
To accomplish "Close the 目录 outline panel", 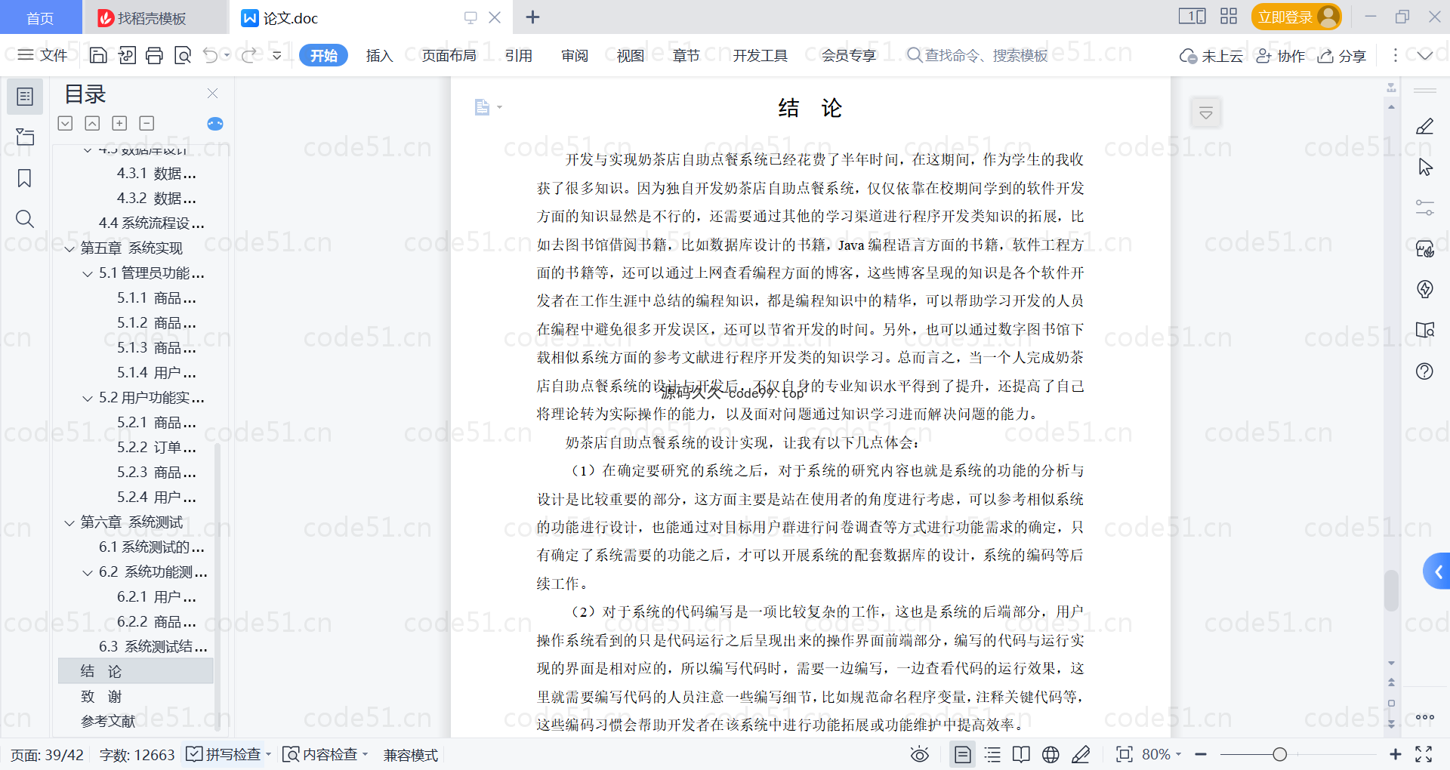I will point(213,94).
